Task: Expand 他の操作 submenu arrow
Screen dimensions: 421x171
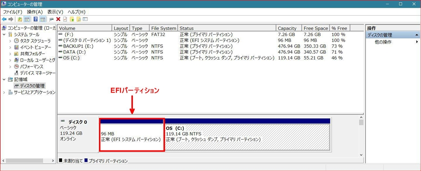Action: click(417, 42)
